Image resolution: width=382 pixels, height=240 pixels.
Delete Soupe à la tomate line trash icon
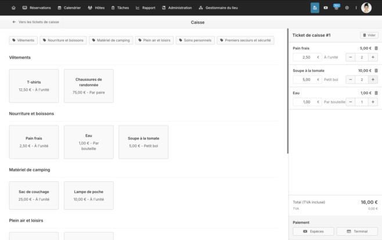pyautogui.click(x=376, y=70)
